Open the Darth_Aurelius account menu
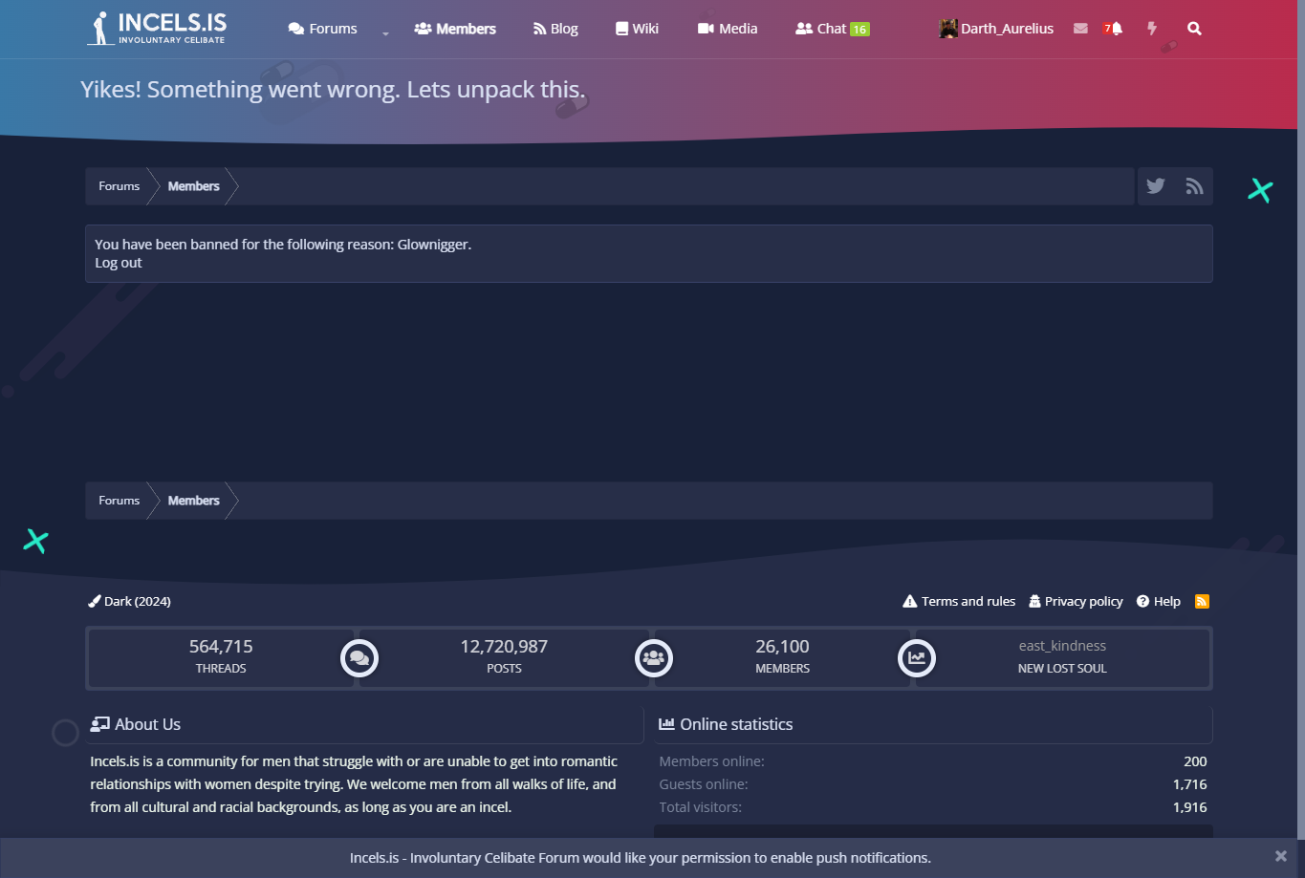 (x=996, y=29)
